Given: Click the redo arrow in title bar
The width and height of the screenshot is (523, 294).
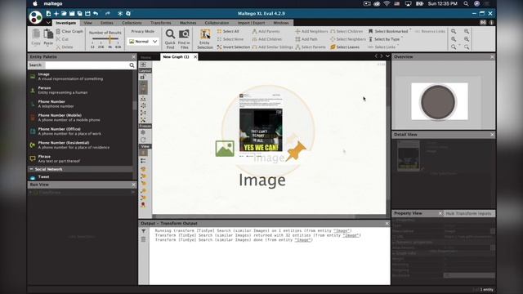Looking at the screenshot, I should (107, 13).
